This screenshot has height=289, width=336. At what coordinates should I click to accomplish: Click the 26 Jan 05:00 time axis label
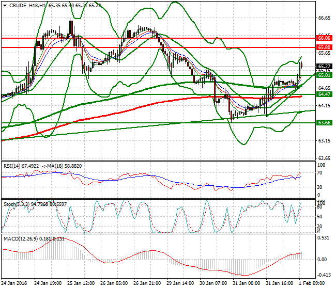(114, 283)
